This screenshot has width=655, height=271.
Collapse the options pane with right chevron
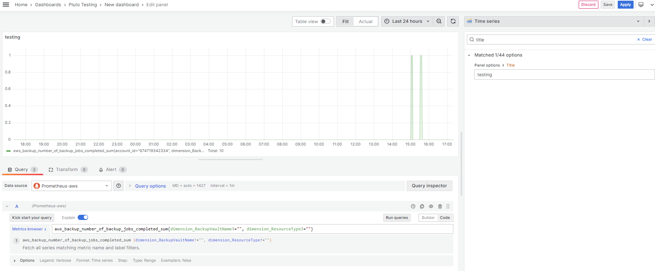(649, 21)
